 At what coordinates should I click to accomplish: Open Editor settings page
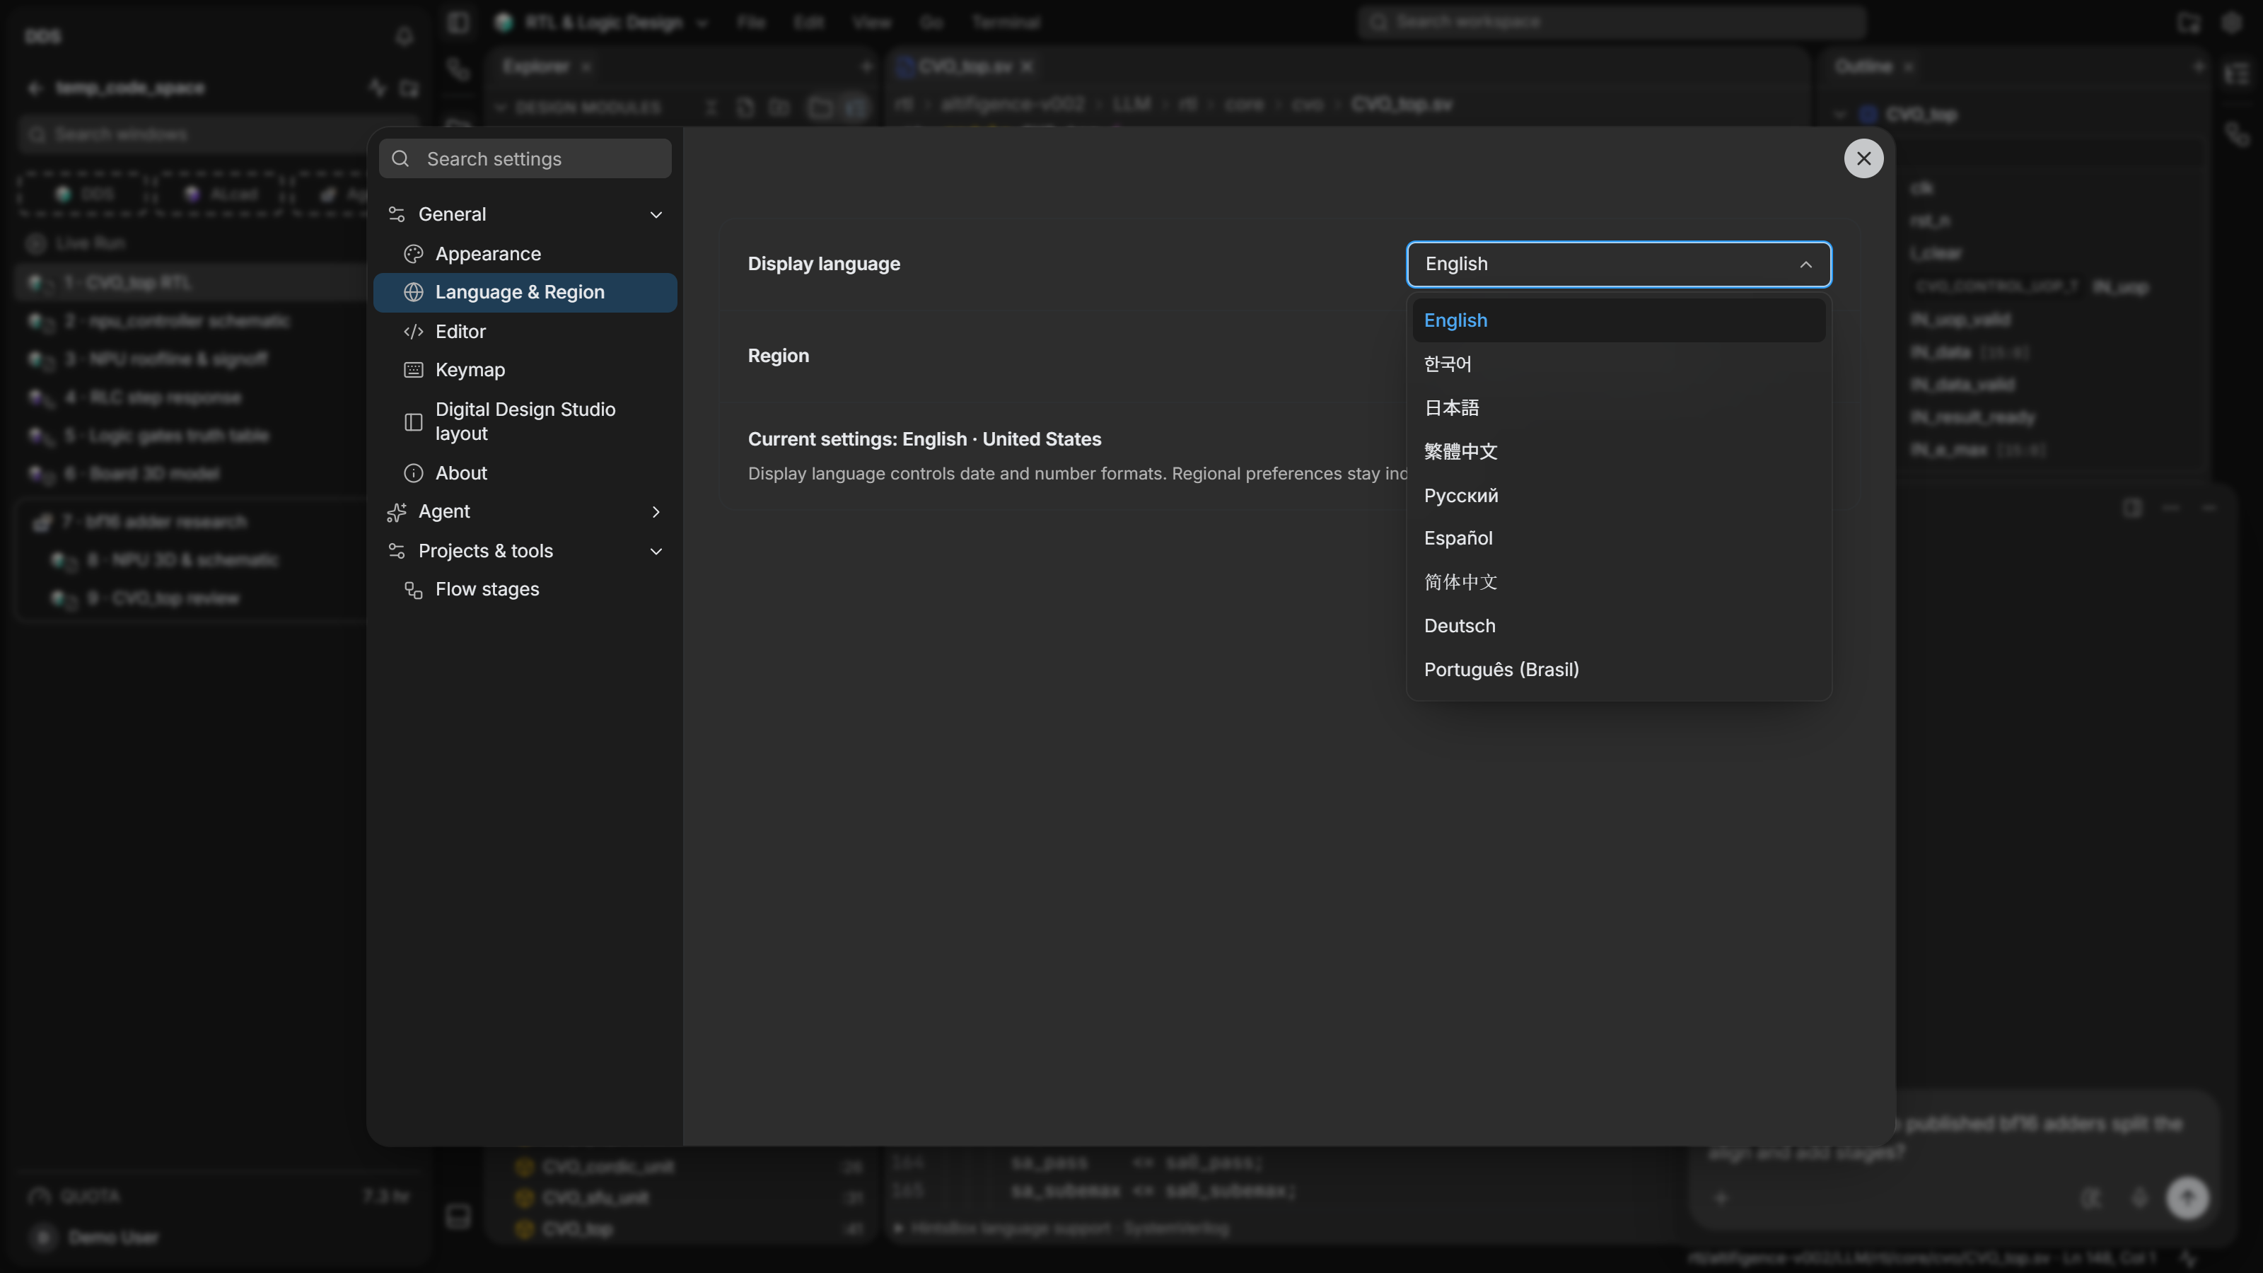(x=525, y=331)
